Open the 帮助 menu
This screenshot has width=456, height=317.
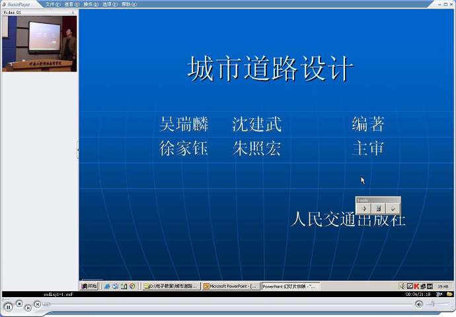click(129, 4)
